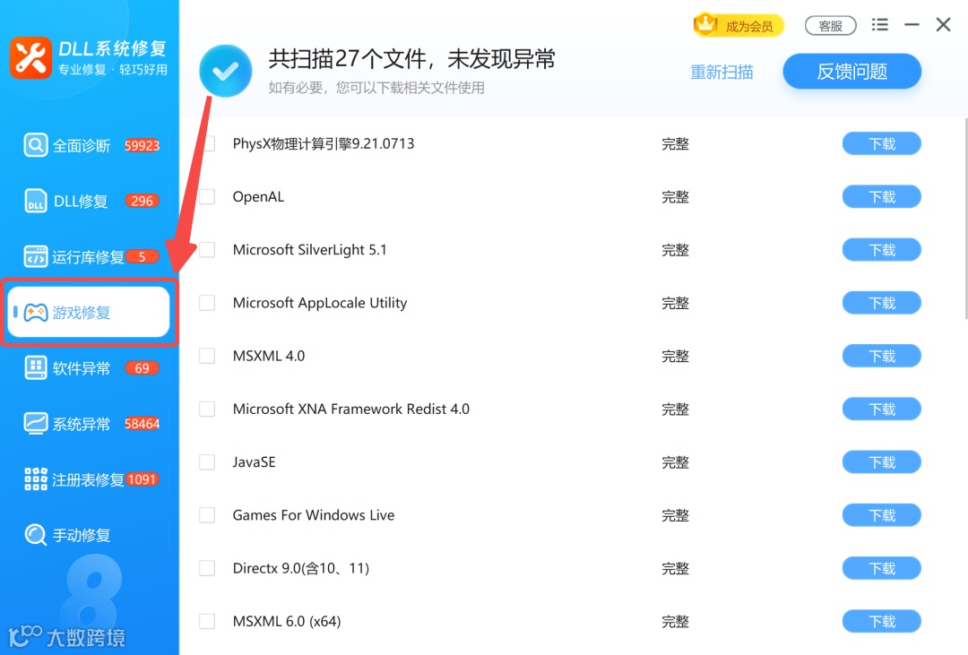Viewport: 968px width, 655px height.
Task: Tick the PhysX物理计算引擎 checkbox
Action: tap(207, 144)
